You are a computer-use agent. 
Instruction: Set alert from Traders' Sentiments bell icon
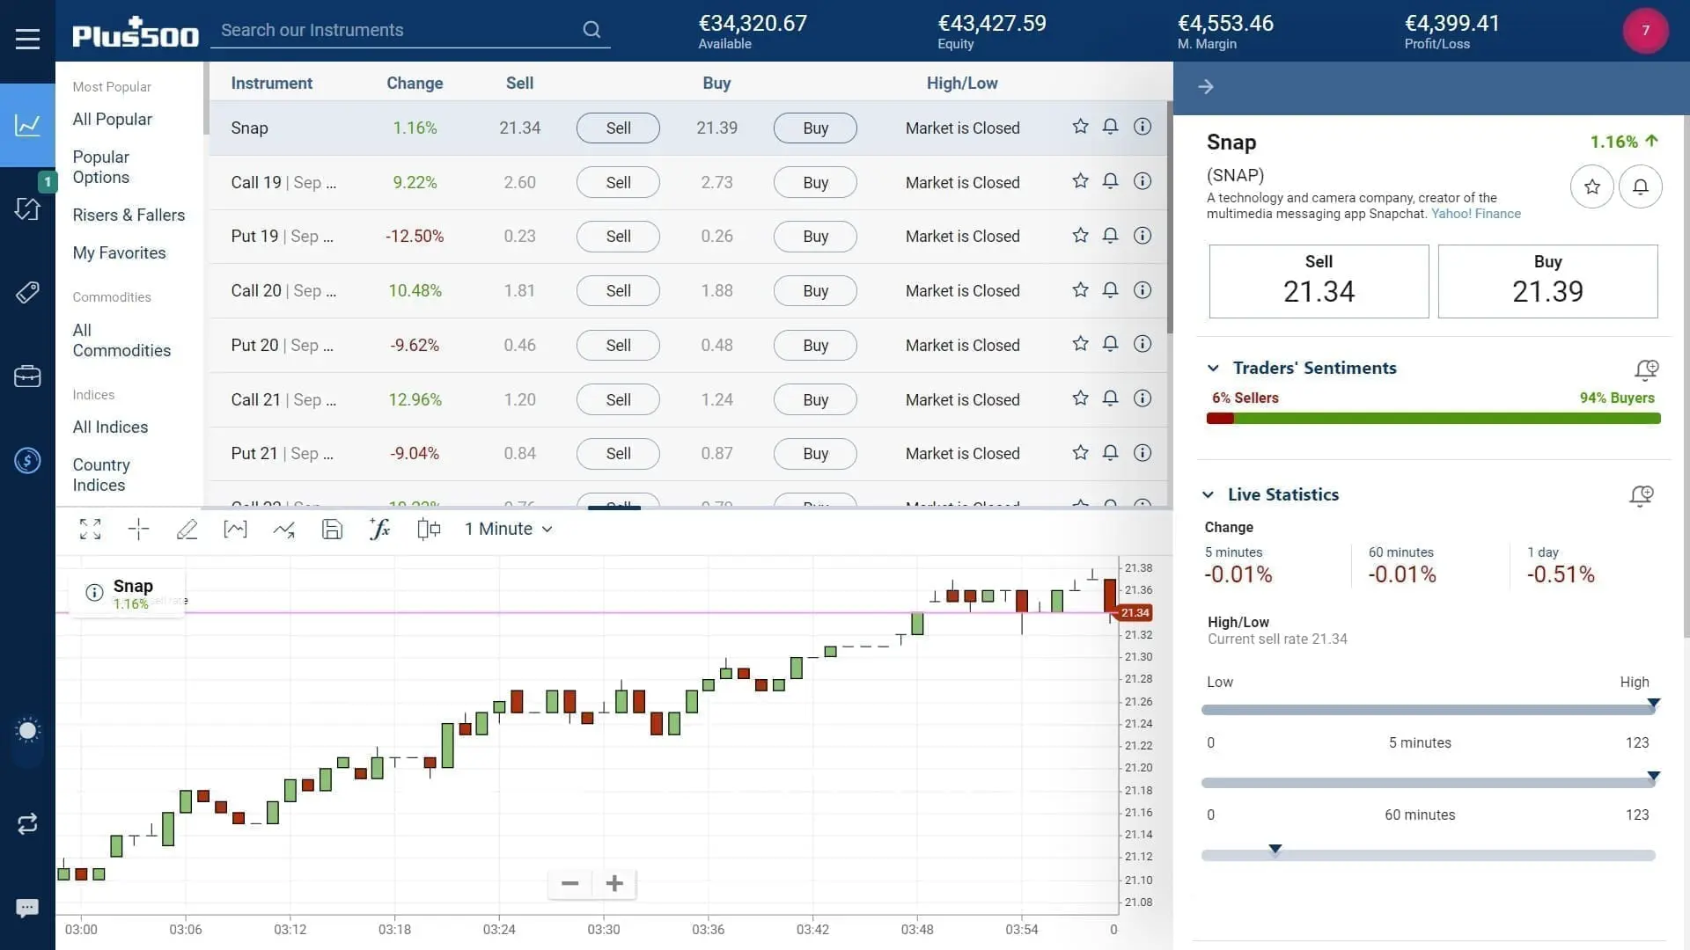click(1646, 369)
